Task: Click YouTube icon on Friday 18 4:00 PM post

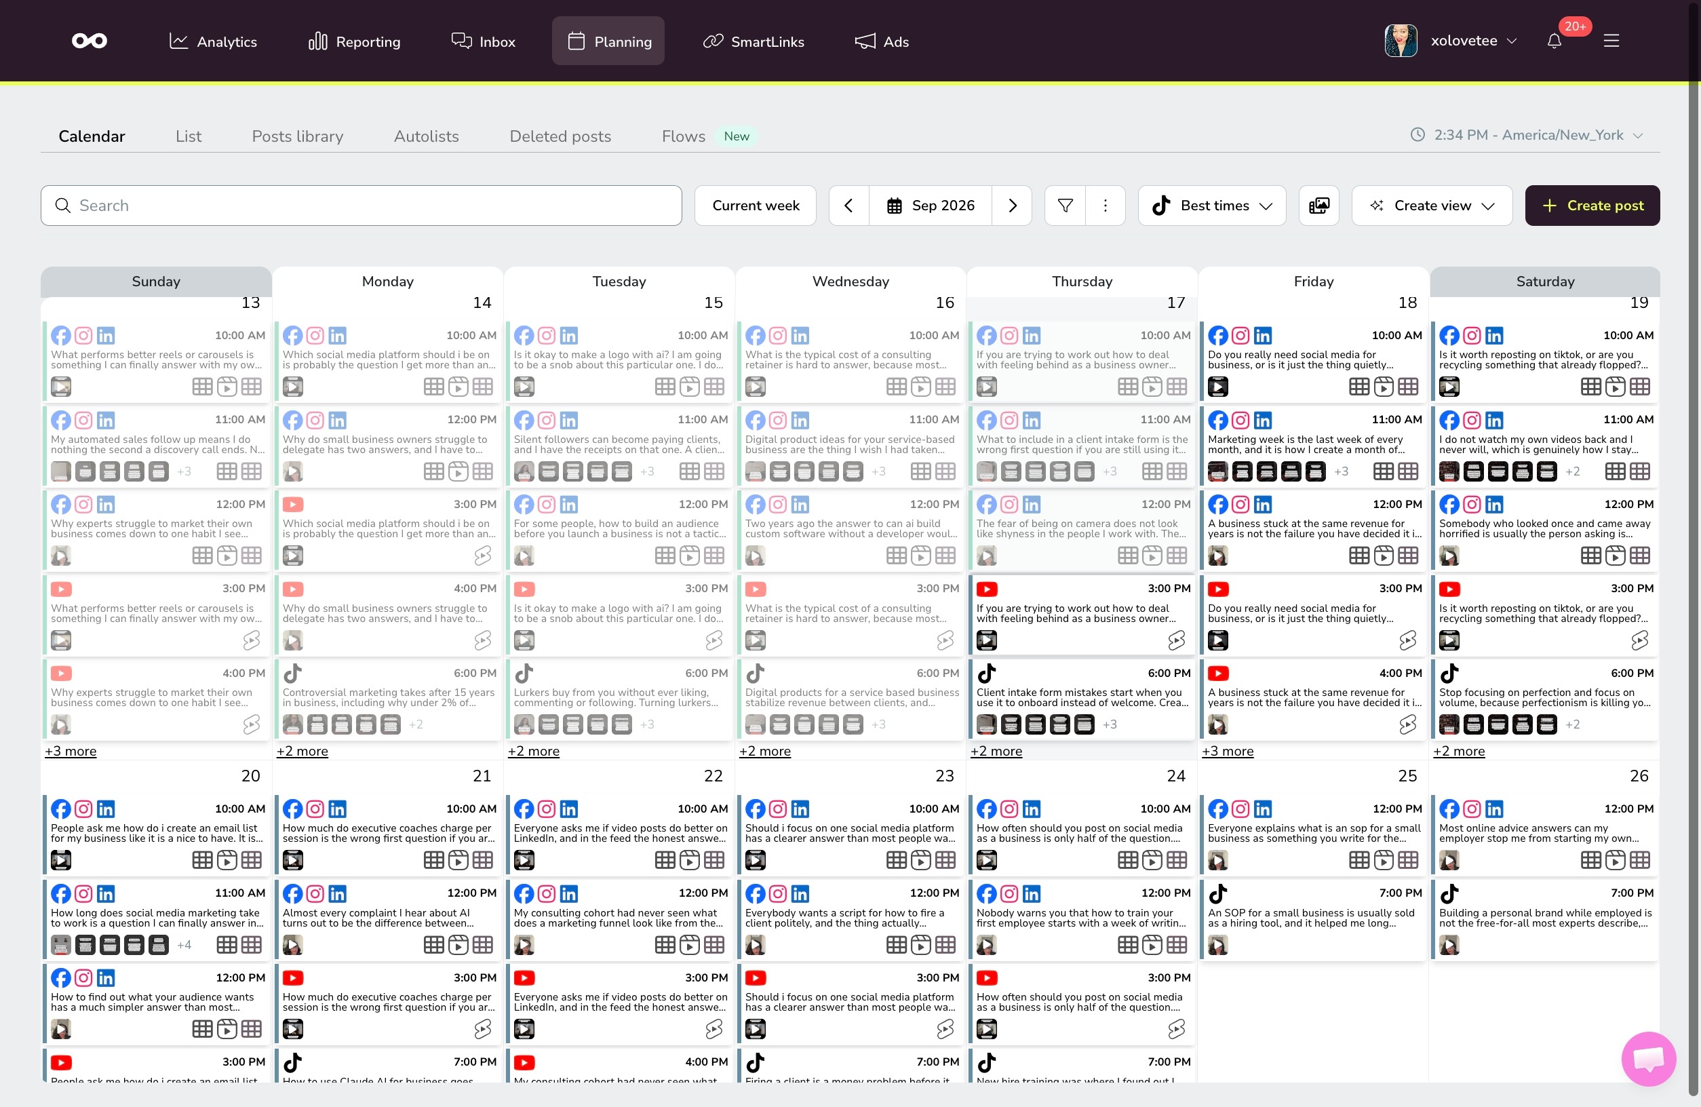Action: (x=1218, y=673)
